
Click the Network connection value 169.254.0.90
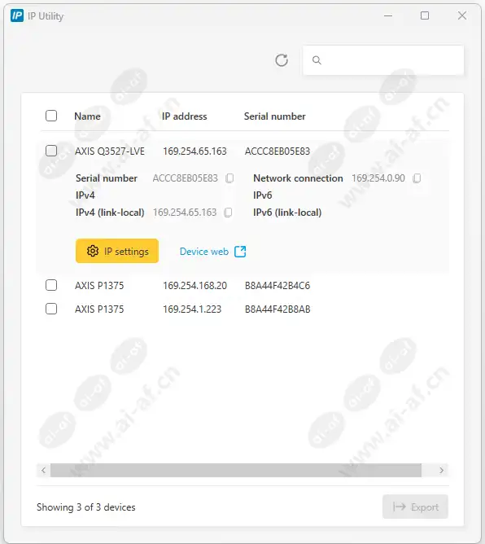click(x=378, y=178)
